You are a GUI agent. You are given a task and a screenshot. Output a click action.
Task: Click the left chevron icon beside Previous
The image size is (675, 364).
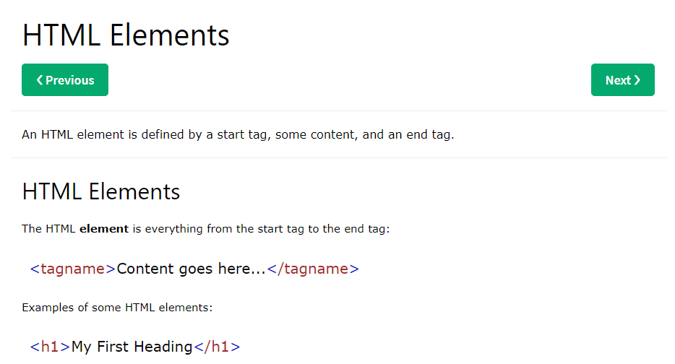pyautogui.click(x=40, y=80)
